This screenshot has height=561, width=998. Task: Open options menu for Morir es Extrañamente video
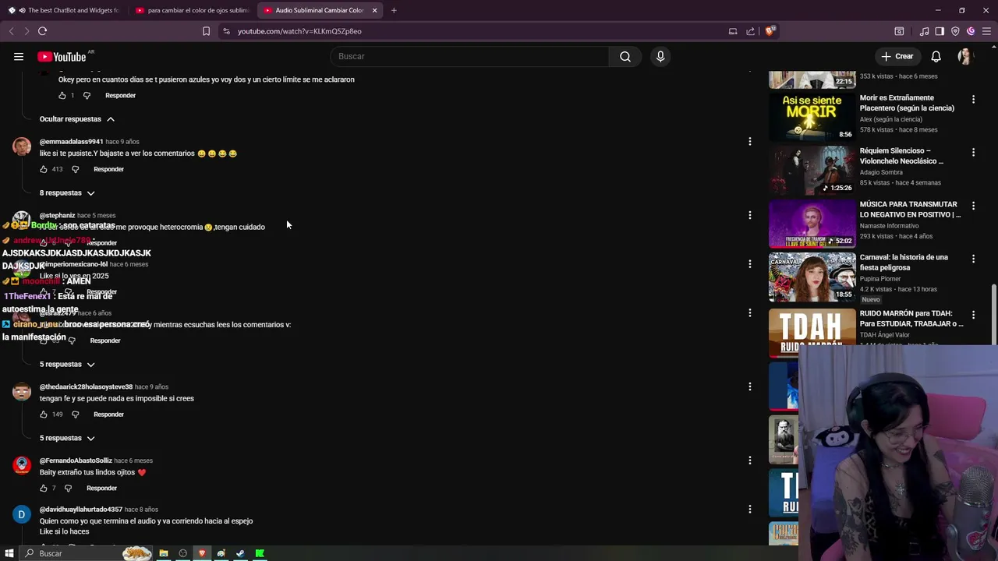click(973, 100)
